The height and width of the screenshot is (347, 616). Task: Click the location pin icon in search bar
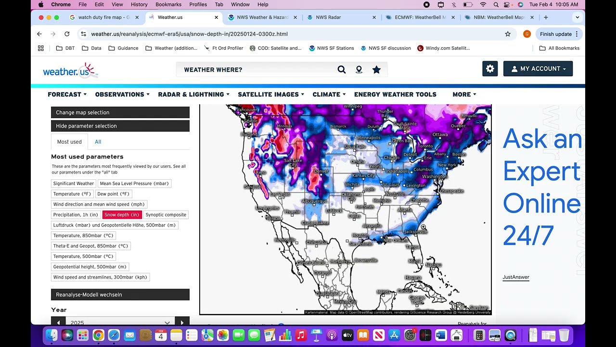(x=359, y=69)
